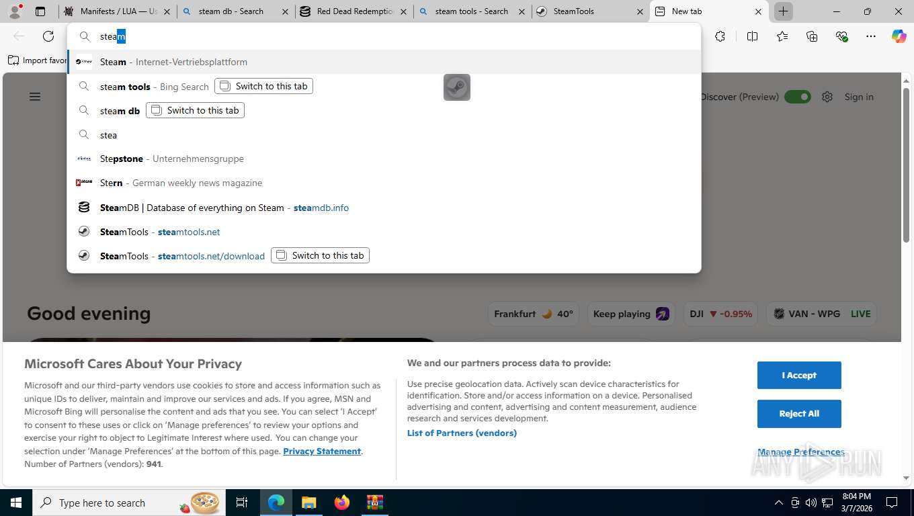Select Steam Internet-Vertriebsplattform suggestion
The height and width of the screenshot is (516, 914).
384,62
